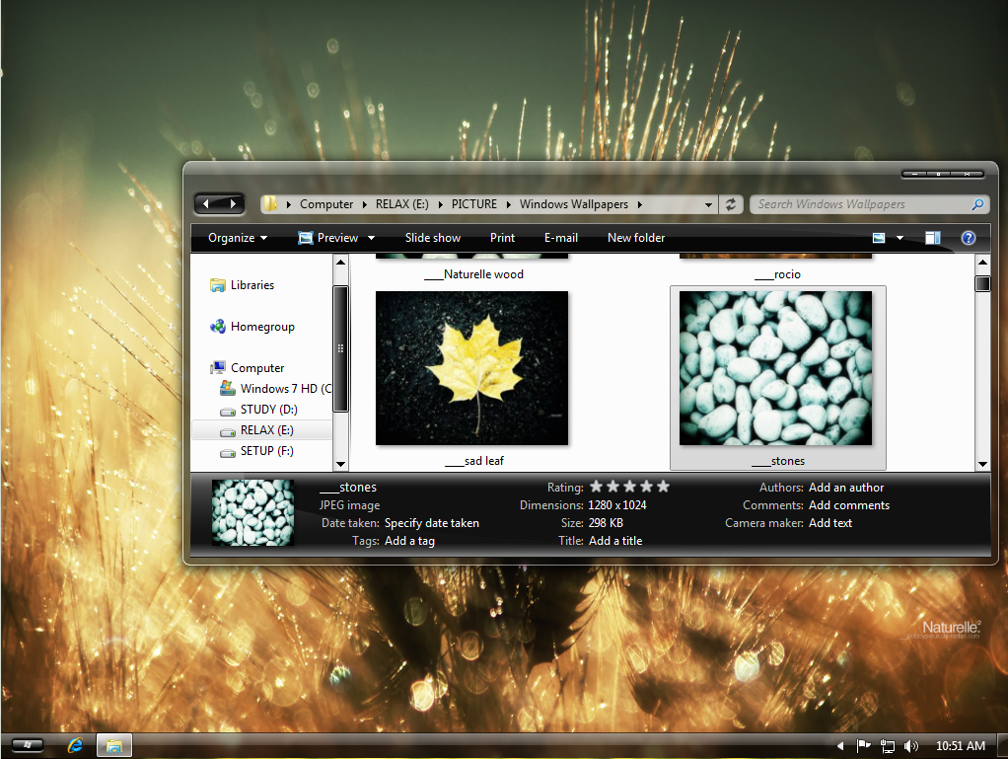The width and height of the screenshot is (1008, 759).
Task: Open the Organize menu
Action: (238, 238)
